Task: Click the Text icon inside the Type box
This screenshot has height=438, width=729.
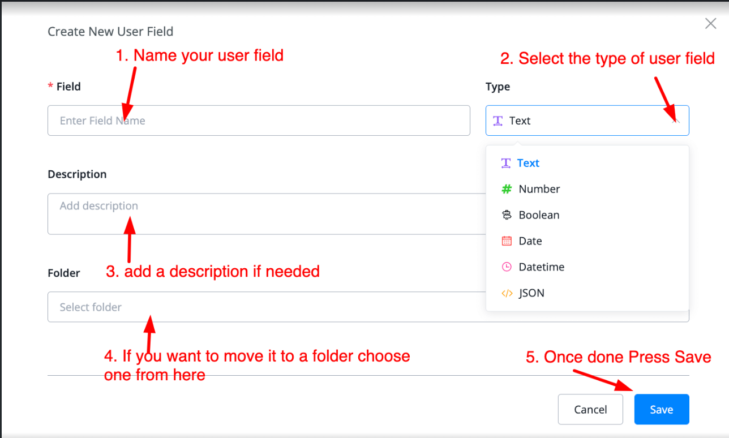Action: [x=498, y=121]
